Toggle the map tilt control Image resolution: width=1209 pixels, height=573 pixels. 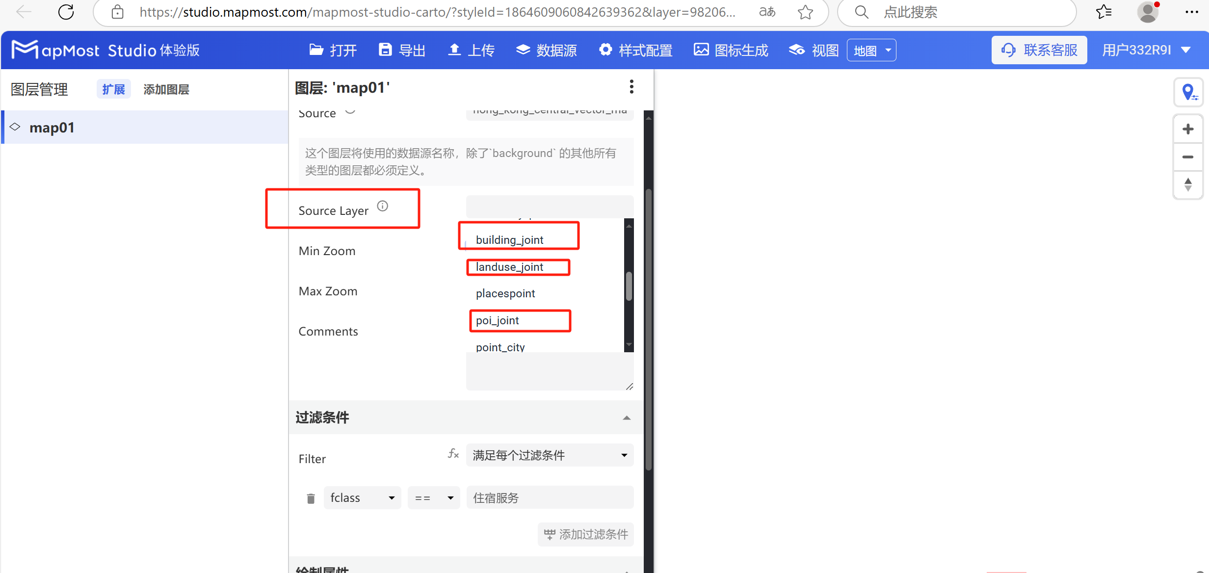pos(1188,184)
